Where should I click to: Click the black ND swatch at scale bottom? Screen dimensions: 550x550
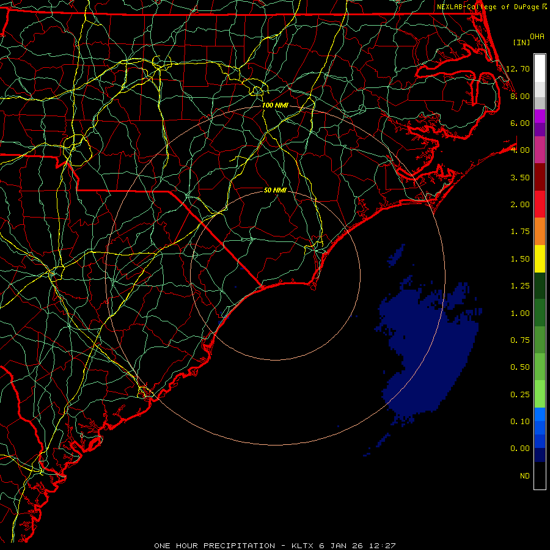540,475
